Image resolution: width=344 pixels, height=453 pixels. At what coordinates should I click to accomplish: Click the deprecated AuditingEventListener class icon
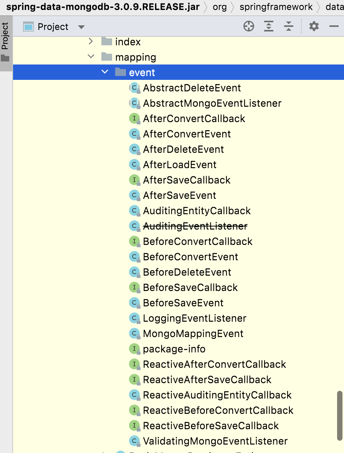click(x=134, y=226)
